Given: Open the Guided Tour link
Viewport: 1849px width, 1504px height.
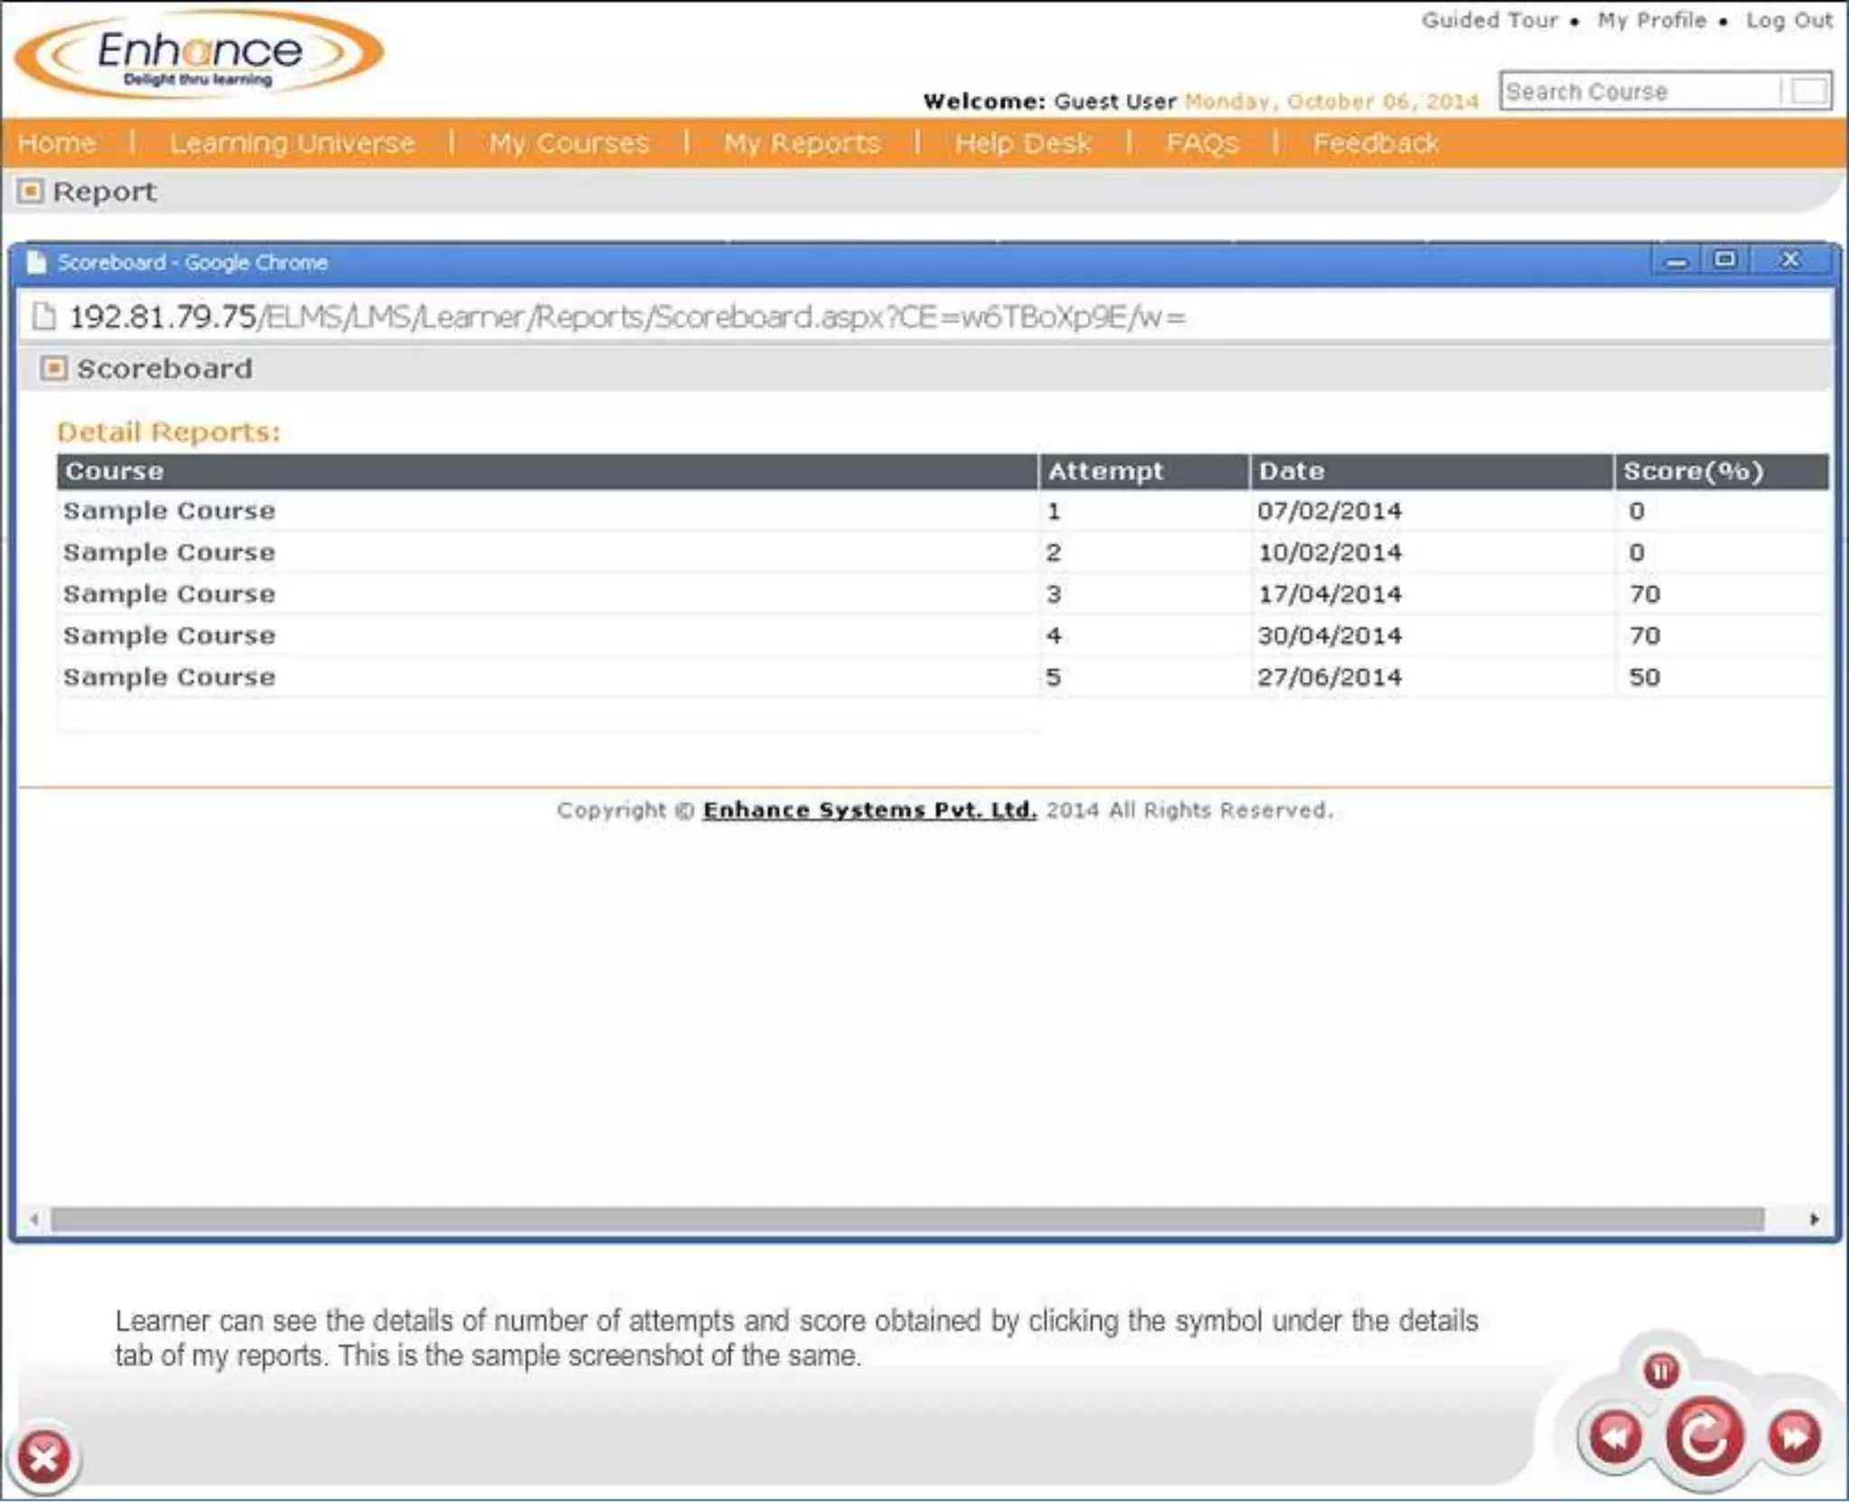Looking at the screenshot, I should tap(1490, 20).
